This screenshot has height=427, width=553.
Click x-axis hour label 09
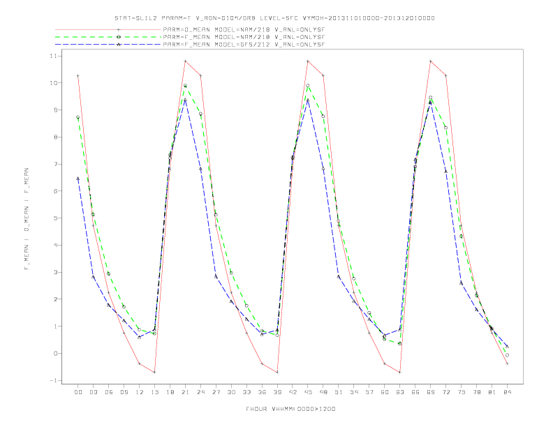point(124,392)
